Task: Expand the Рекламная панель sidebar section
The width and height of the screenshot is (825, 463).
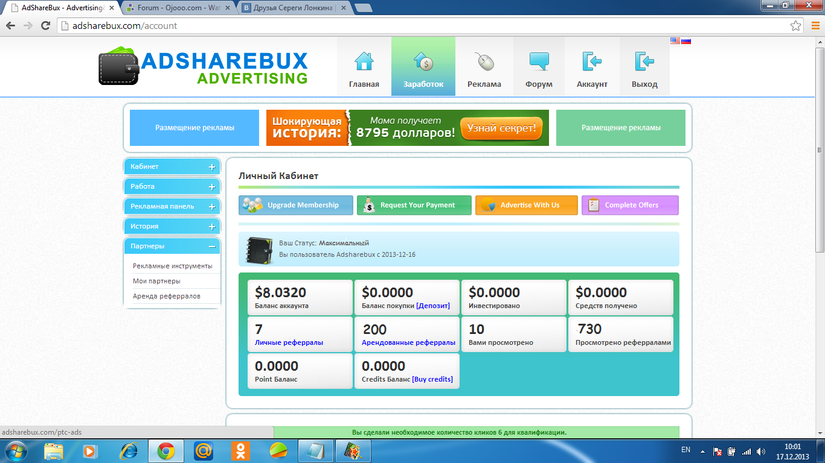Action: pyautogui.click(x=172, y=207)
